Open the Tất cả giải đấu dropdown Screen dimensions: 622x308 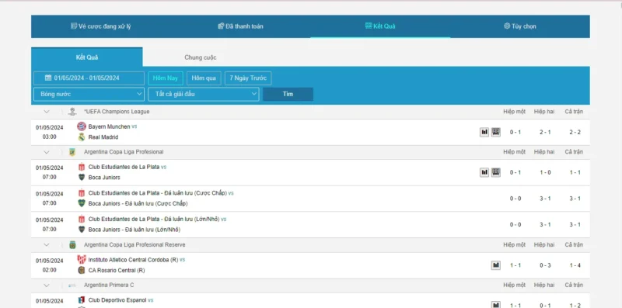[204, 94]
